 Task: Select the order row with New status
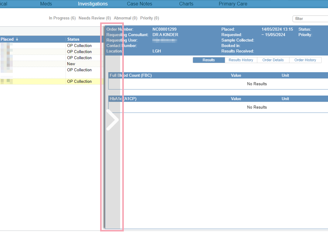pos(71,64)
